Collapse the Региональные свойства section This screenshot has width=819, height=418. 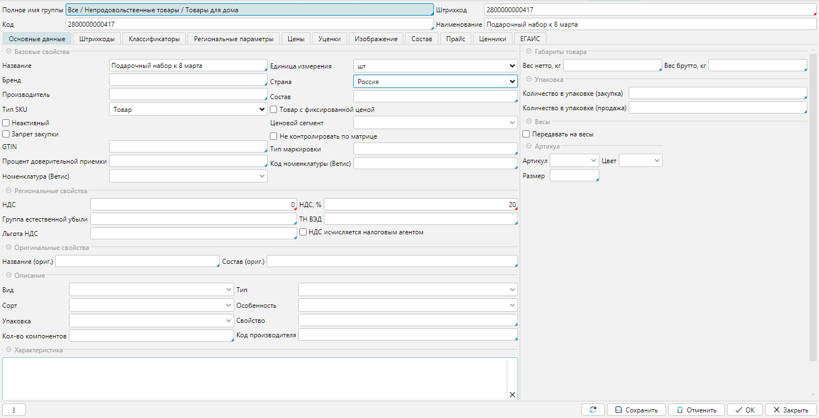pos(8,191)
